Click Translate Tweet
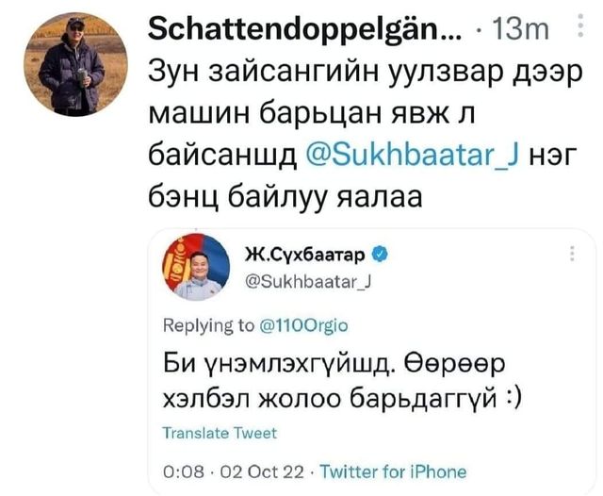 click(x=220, y=433)
